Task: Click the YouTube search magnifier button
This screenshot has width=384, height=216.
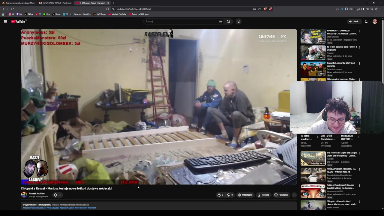Action: pyautogui.click(x=228, y=21)
